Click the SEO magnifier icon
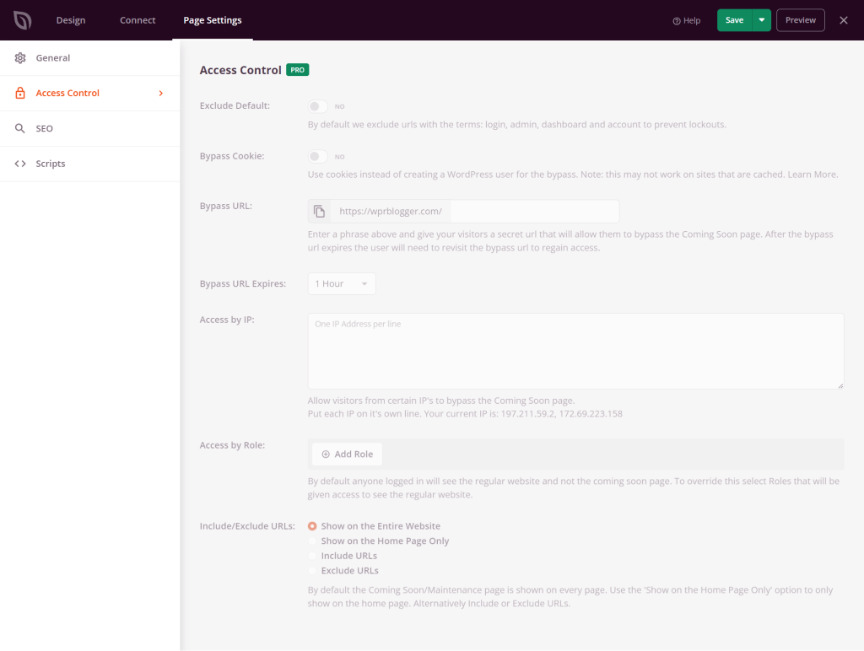 click(20, 128)
